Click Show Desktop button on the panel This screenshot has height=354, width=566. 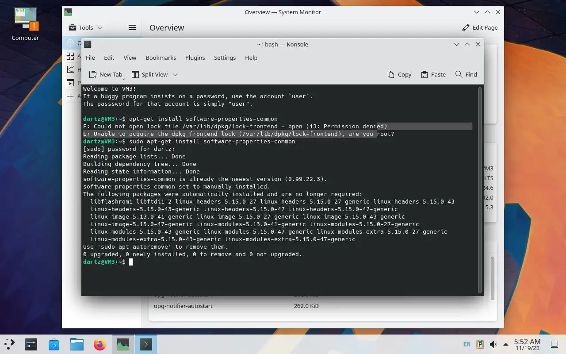(555, 344)
